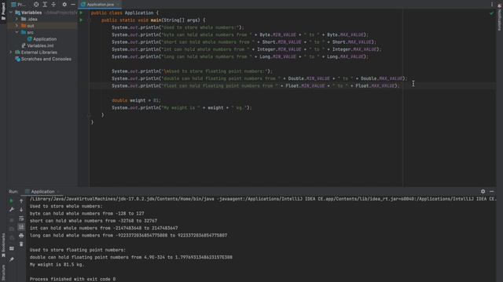Rerun Application with green play button
503x282 pixels.
click(12, 201)
